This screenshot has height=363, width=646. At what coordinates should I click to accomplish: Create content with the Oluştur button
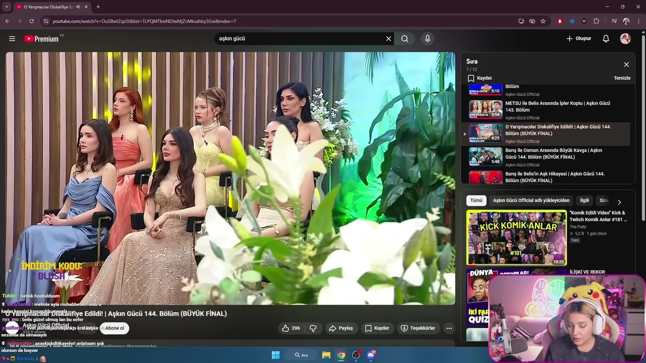578,39
